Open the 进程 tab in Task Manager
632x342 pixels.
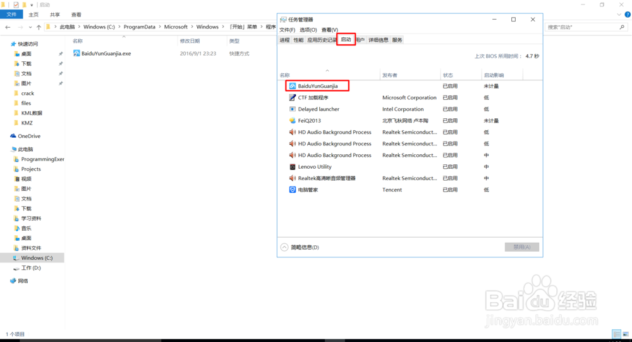(x=284, y=40)
